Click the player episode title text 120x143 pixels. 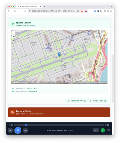pos(59,130)
